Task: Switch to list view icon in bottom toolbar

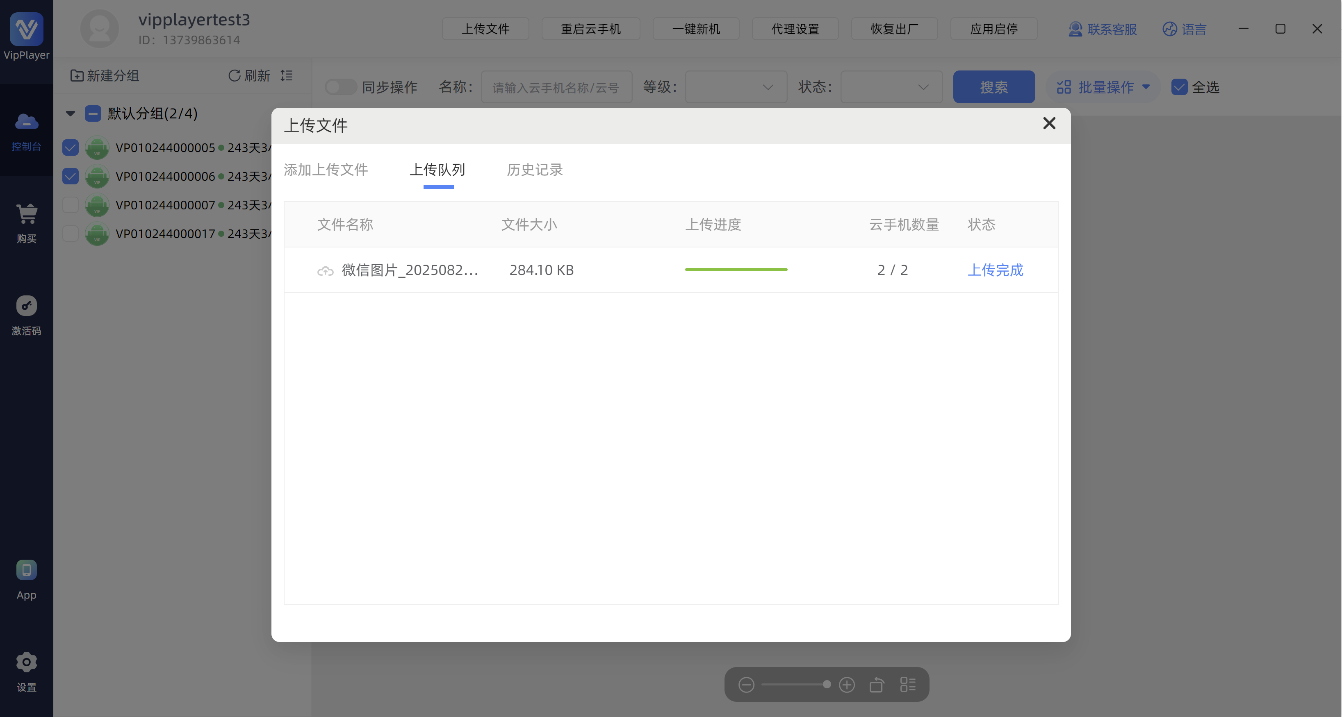Action: tap(907, 685)
